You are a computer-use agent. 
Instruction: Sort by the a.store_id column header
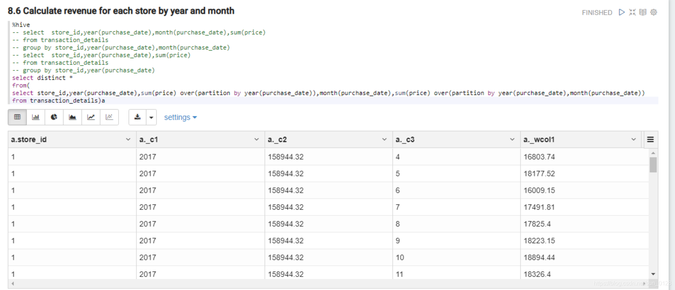[29, 140]
